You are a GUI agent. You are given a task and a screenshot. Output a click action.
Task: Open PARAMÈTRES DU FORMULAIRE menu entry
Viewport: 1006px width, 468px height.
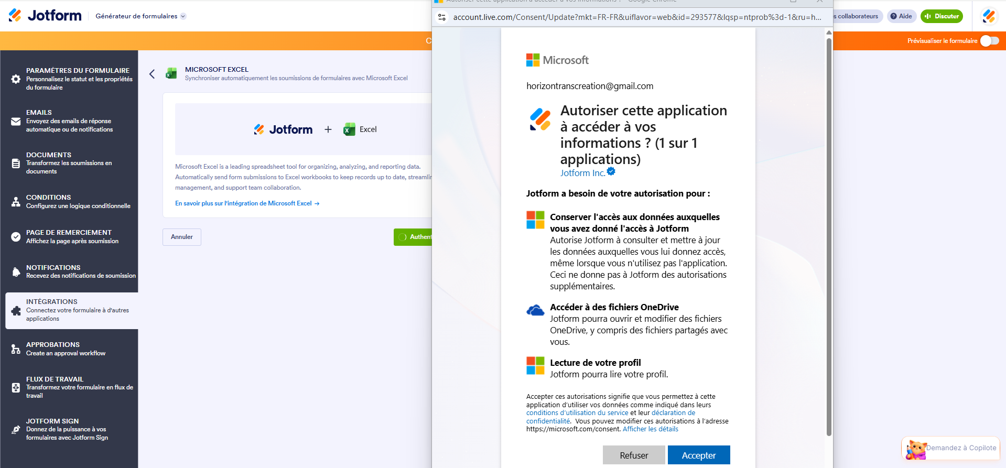69,79
